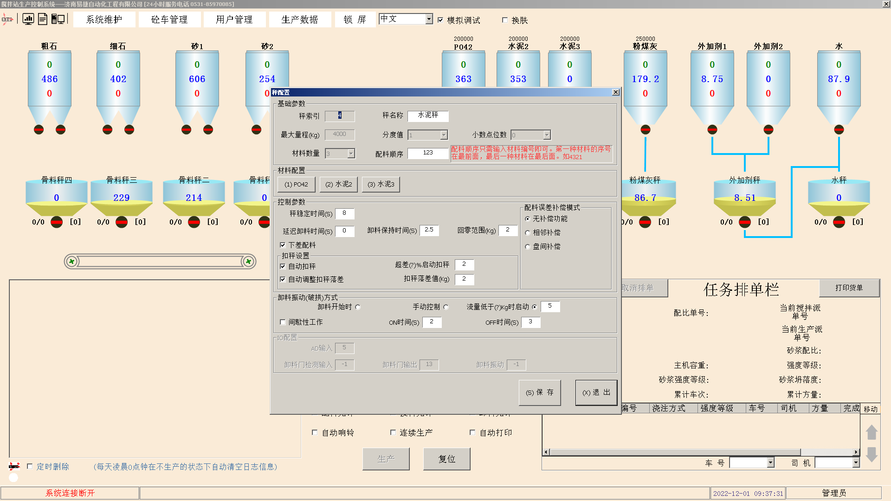Open the 中文 language dropdown
The height and width of the screenshot is (501, 891).
429,19
